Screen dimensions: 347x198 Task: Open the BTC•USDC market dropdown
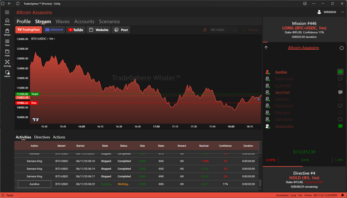click(x=223, y=30)
